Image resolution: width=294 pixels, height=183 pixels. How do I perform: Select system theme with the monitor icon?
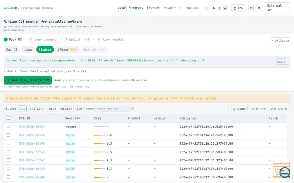(225, 8)
